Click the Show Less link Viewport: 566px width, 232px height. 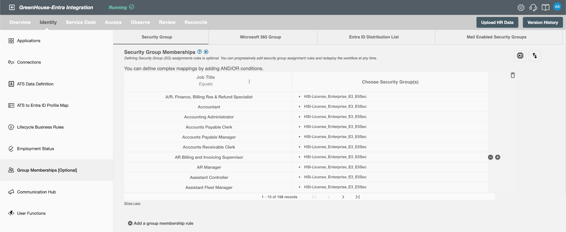pyautogui.click(x=132, y=203)
